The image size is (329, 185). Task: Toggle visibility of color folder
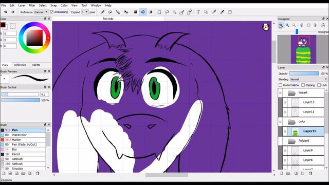coord(280,122)
